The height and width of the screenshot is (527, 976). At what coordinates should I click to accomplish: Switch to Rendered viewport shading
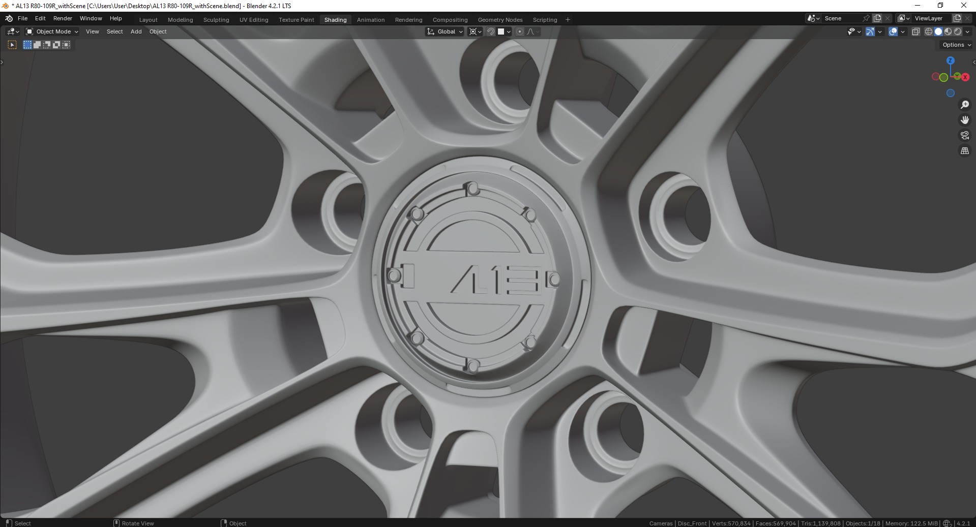pos(958,32)
